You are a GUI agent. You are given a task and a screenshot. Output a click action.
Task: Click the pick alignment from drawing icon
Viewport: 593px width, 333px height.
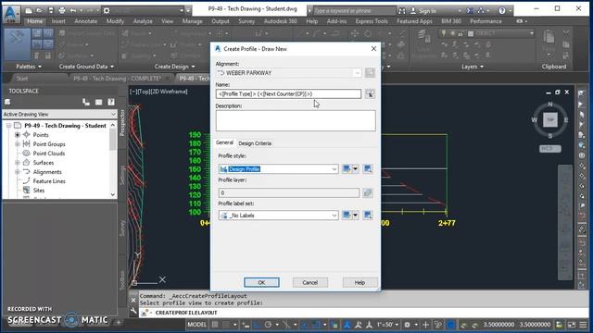click(370, 72)
